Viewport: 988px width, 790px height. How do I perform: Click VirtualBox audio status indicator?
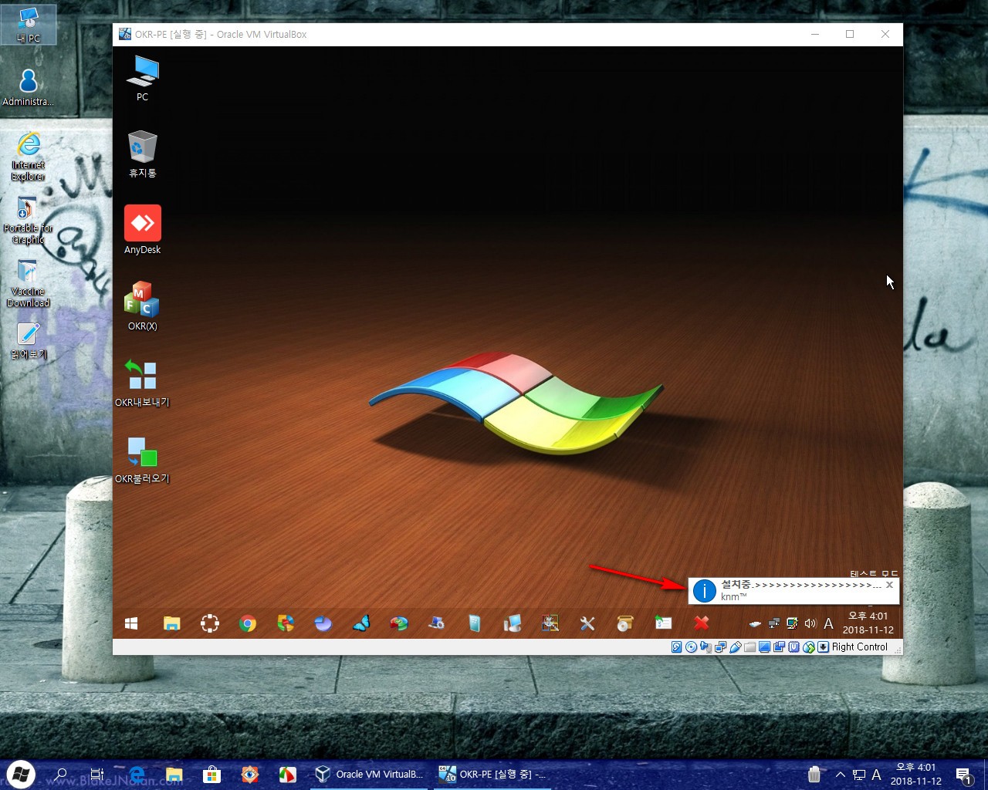705,647
